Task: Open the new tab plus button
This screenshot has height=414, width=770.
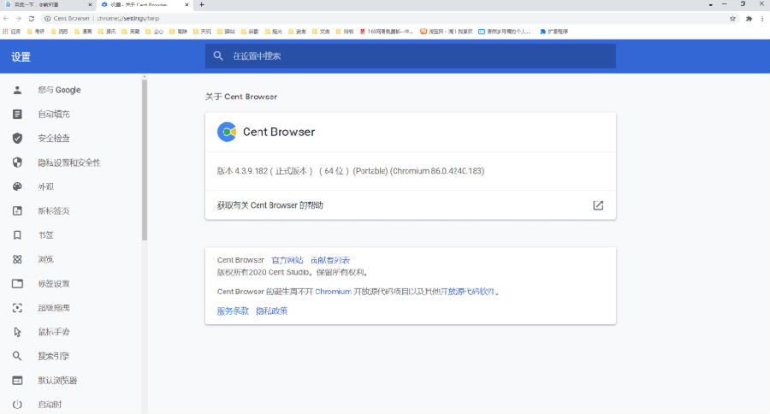Action: tap(202, 5)
